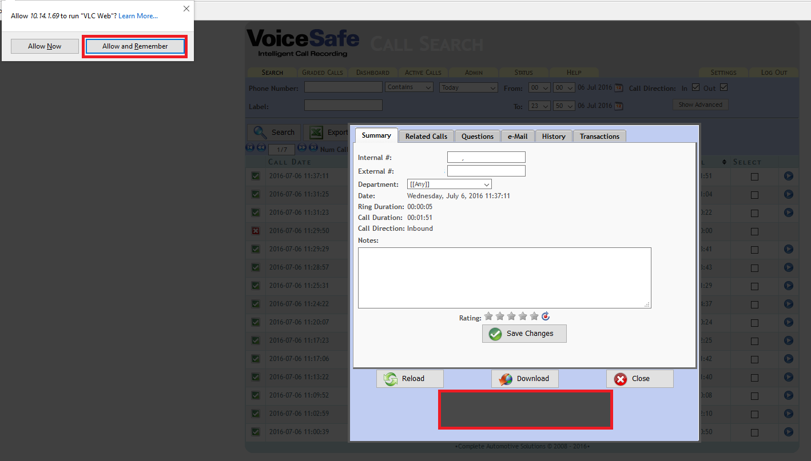Select checkbox for the 11:17:23 call
This screenshot has width=811, height=461.
pos(755,341)
